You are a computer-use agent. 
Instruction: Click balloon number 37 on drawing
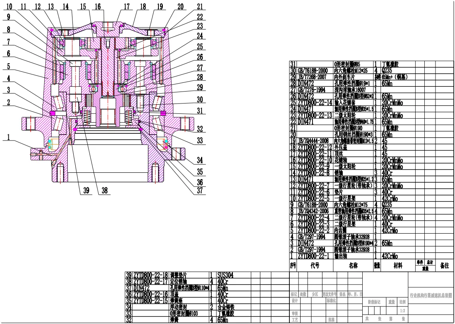pos(200,191)
